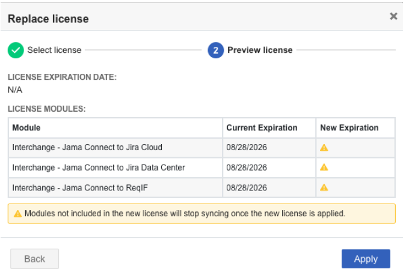Click the warning icon in Jira Cloud row

[x=324, y=148]
